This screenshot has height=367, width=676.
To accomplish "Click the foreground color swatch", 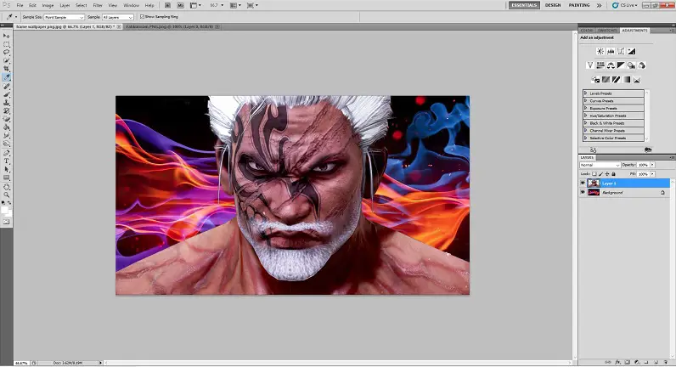I will (4, 210).
